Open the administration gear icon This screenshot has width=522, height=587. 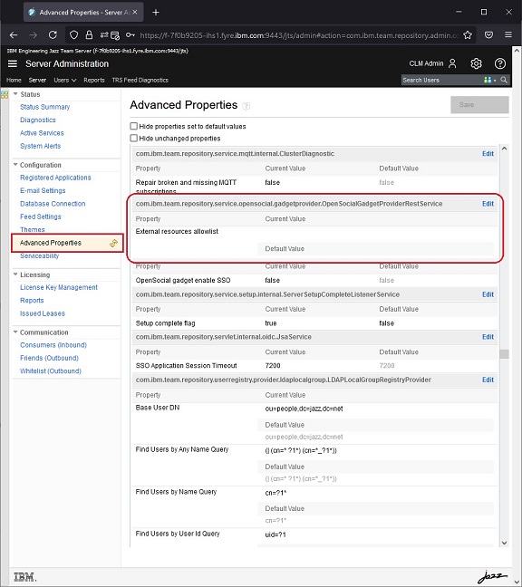pyautogui.click(x=476, y=63)
